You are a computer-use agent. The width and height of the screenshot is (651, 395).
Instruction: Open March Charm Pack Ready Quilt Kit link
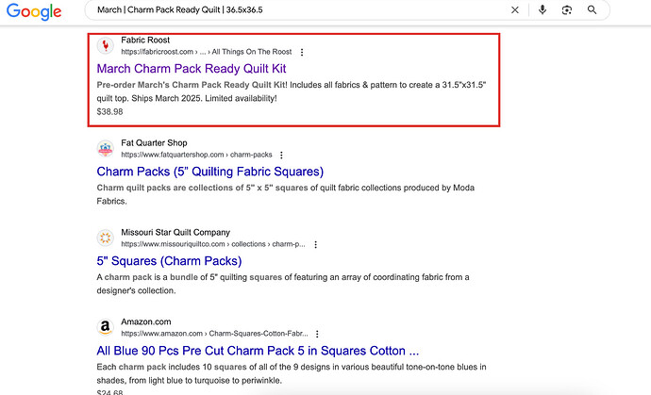pos(192,69)
